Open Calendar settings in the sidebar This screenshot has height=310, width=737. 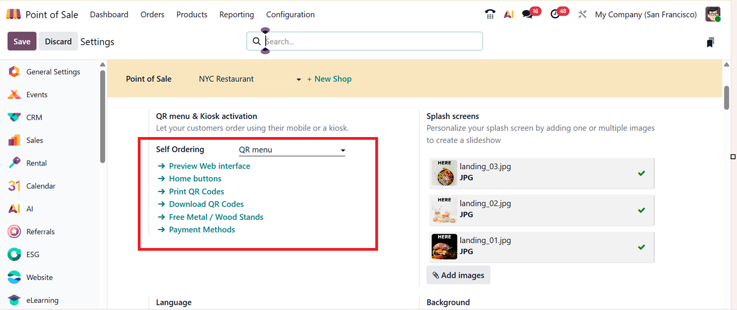[40, 186]
